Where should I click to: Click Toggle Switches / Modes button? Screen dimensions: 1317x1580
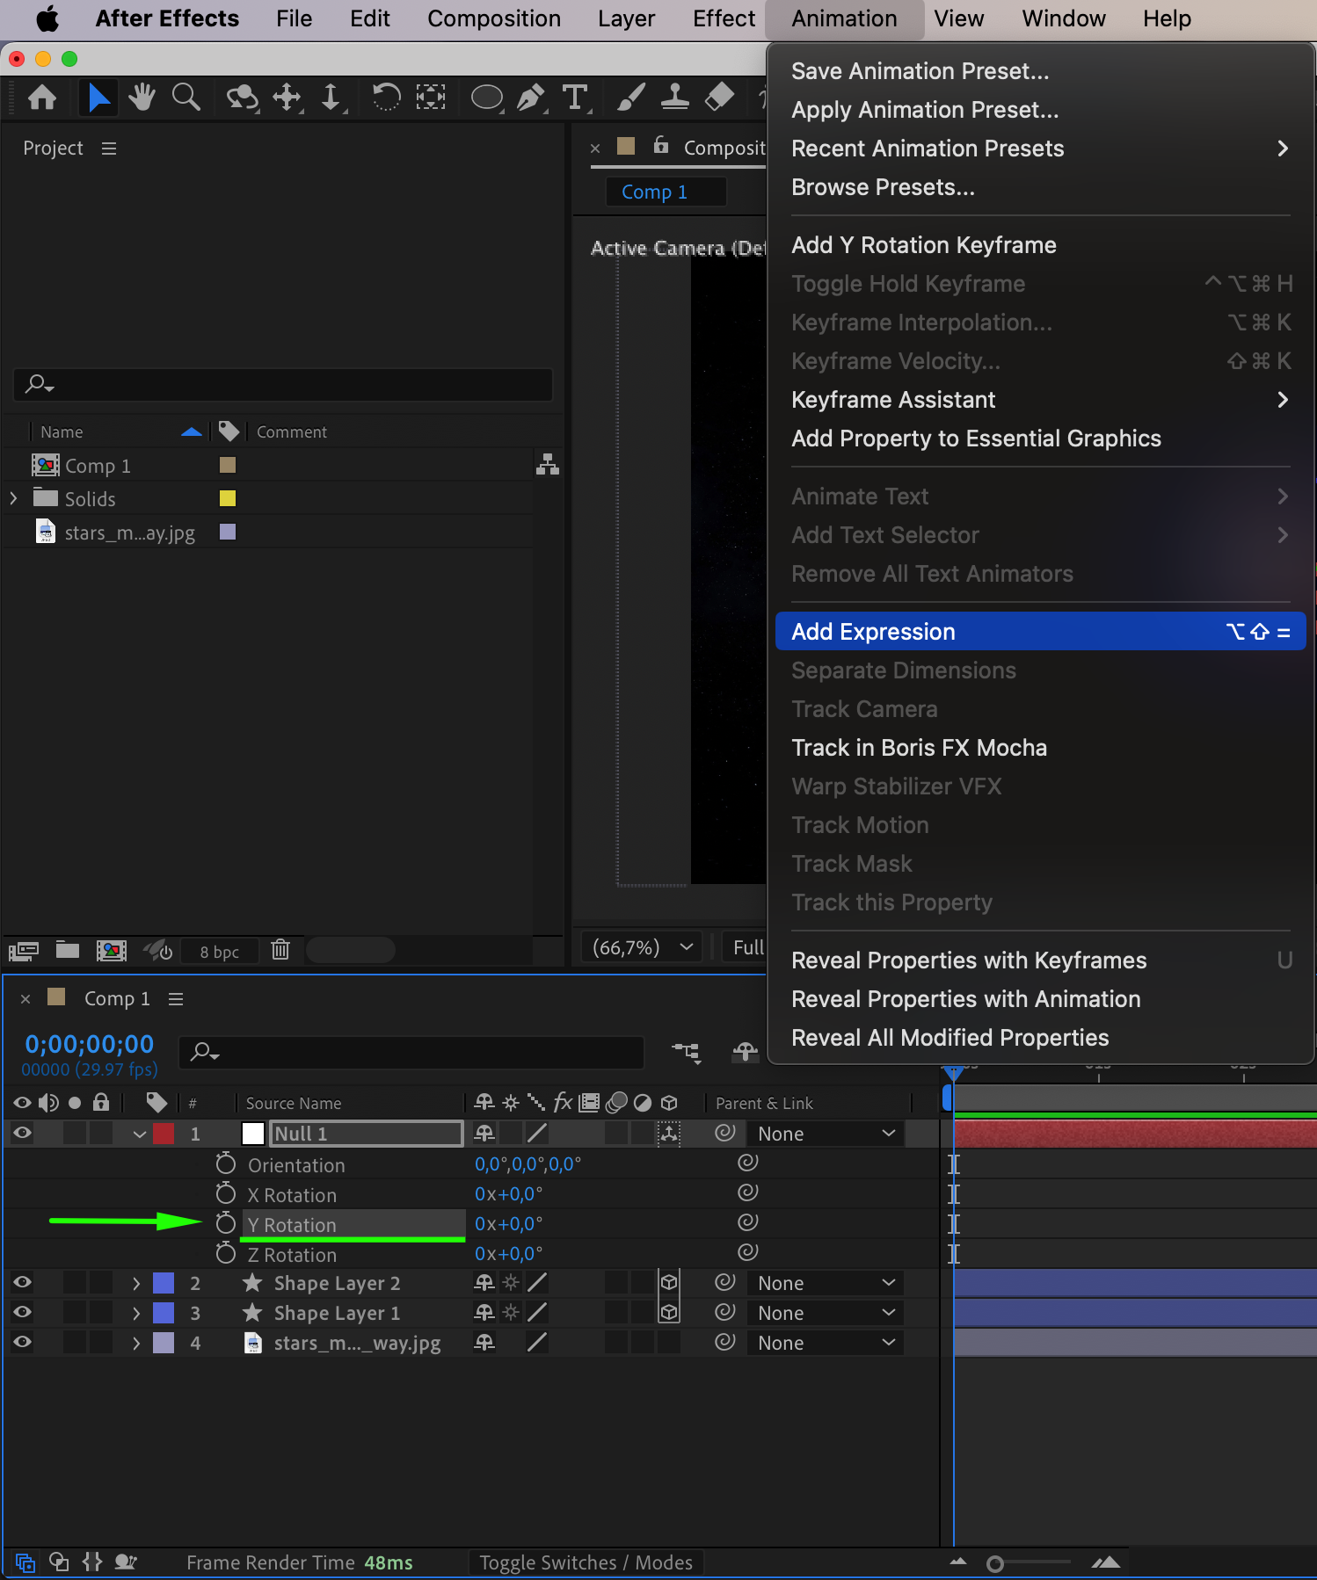[586, 1562]
